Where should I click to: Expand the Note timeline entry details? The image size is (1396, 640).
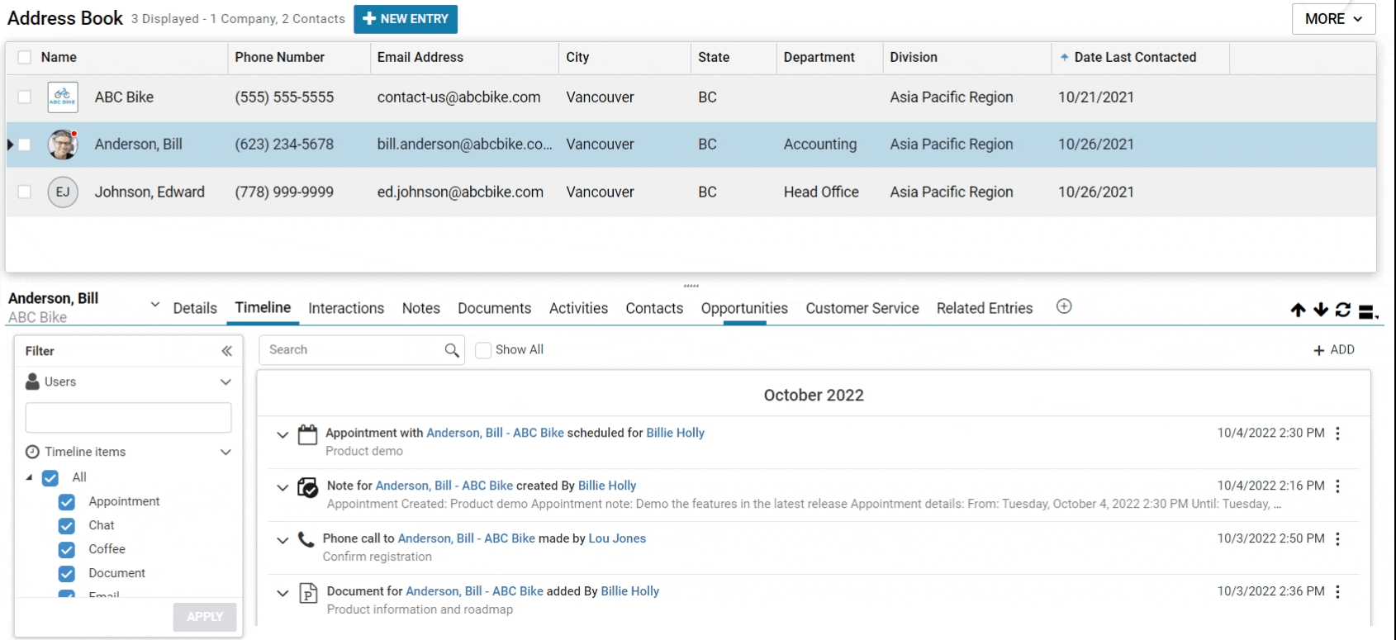[283, 487]
